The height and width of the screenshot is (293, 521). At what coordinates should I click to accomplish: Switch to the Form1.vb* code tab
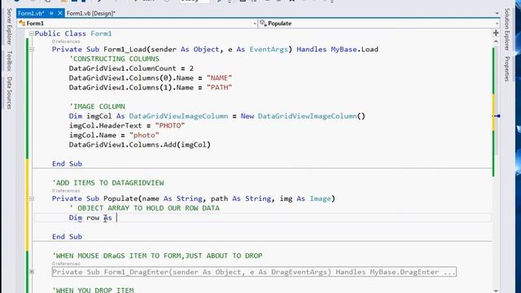(x=31, y=13)
